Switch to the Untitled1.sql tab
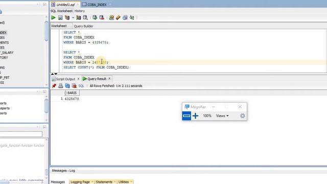This screenshot has width=327, height=184. coord(65,5)
